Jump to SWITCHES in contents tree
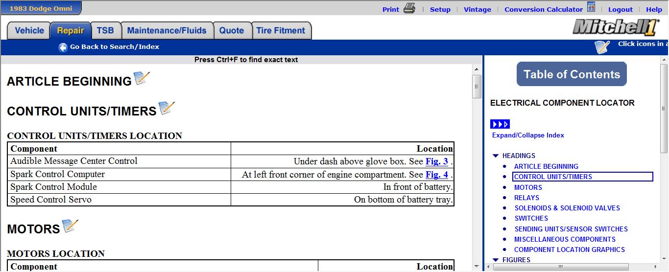The height and width of the screenshot is (272, 669). coord(531,219)
